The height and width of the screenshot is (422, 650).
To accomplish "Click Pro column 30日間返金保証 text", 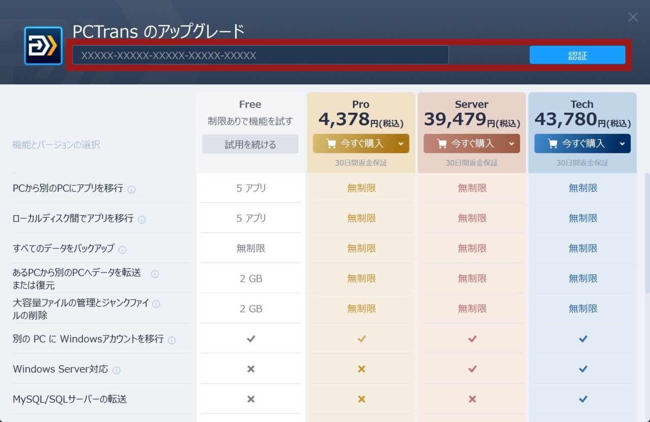I will pos(361,163).
